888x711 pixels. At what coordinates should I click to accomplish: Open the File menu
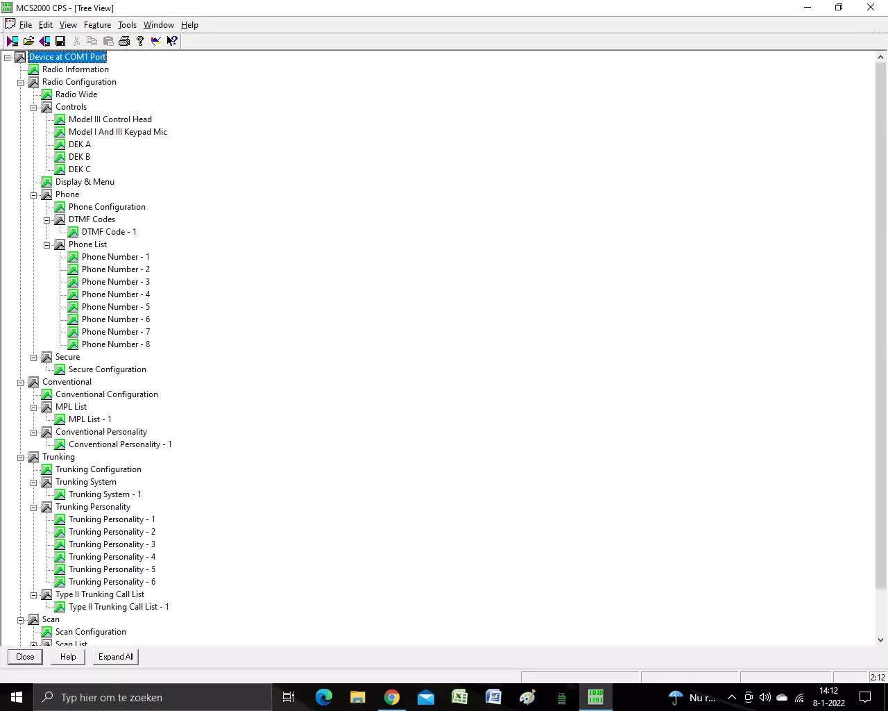click(x=26, y=24)
